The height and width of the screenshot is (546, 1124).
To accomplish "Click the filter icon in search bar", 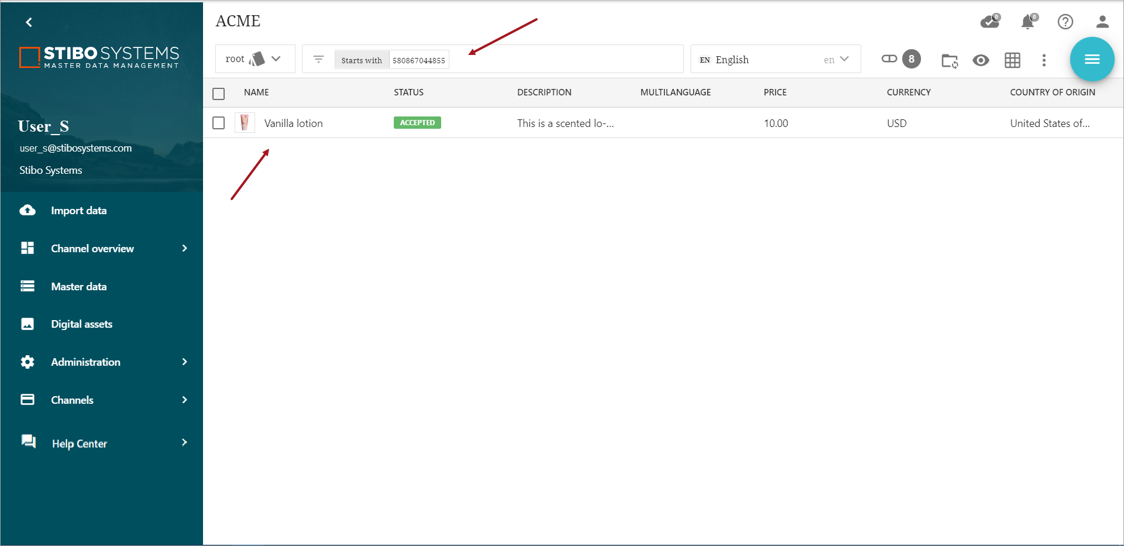I will 318,59.
